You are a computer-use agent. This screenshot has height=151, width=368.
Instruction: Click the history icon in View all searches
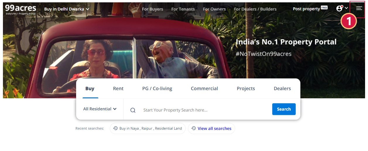(194, 128)
